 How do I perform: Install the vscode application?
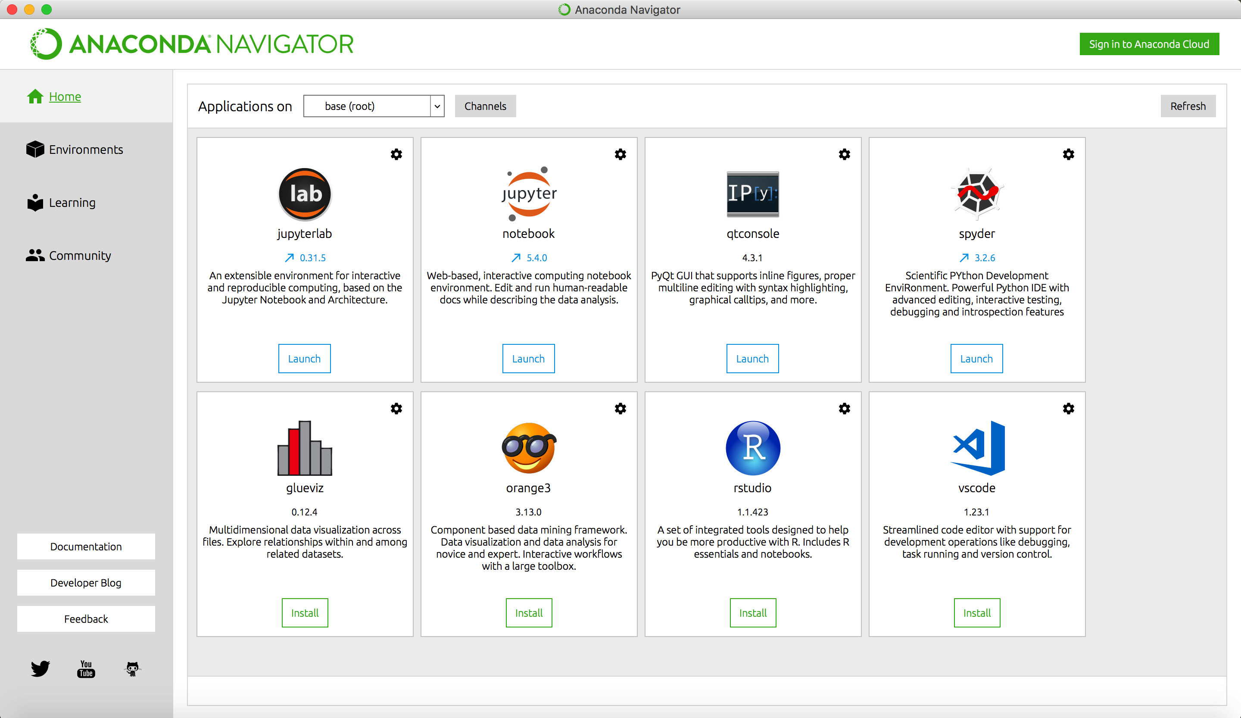coord(976,612)
